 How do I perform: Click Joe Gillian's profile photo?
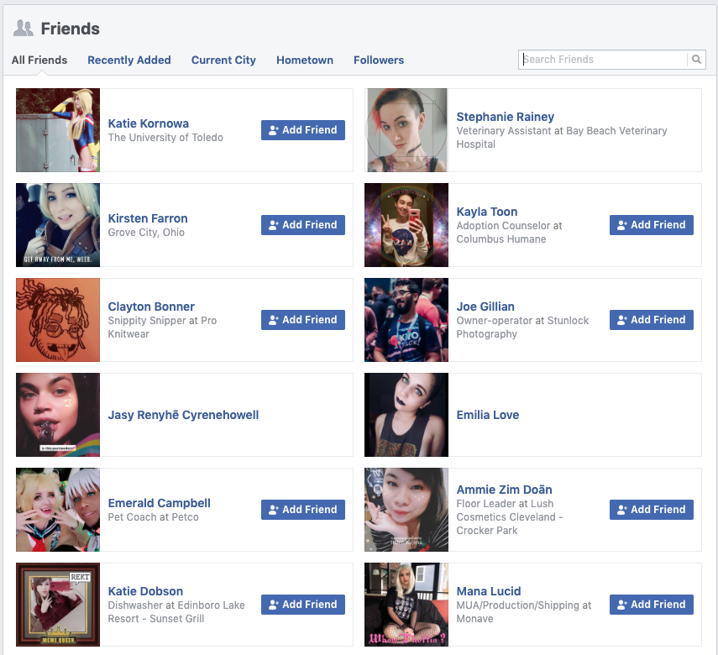(x=406, y=320)
